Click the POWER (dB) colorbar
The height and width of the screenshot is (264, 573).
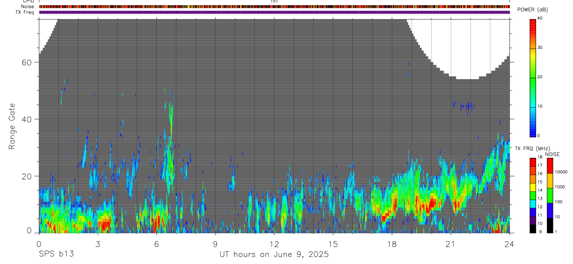533,77
